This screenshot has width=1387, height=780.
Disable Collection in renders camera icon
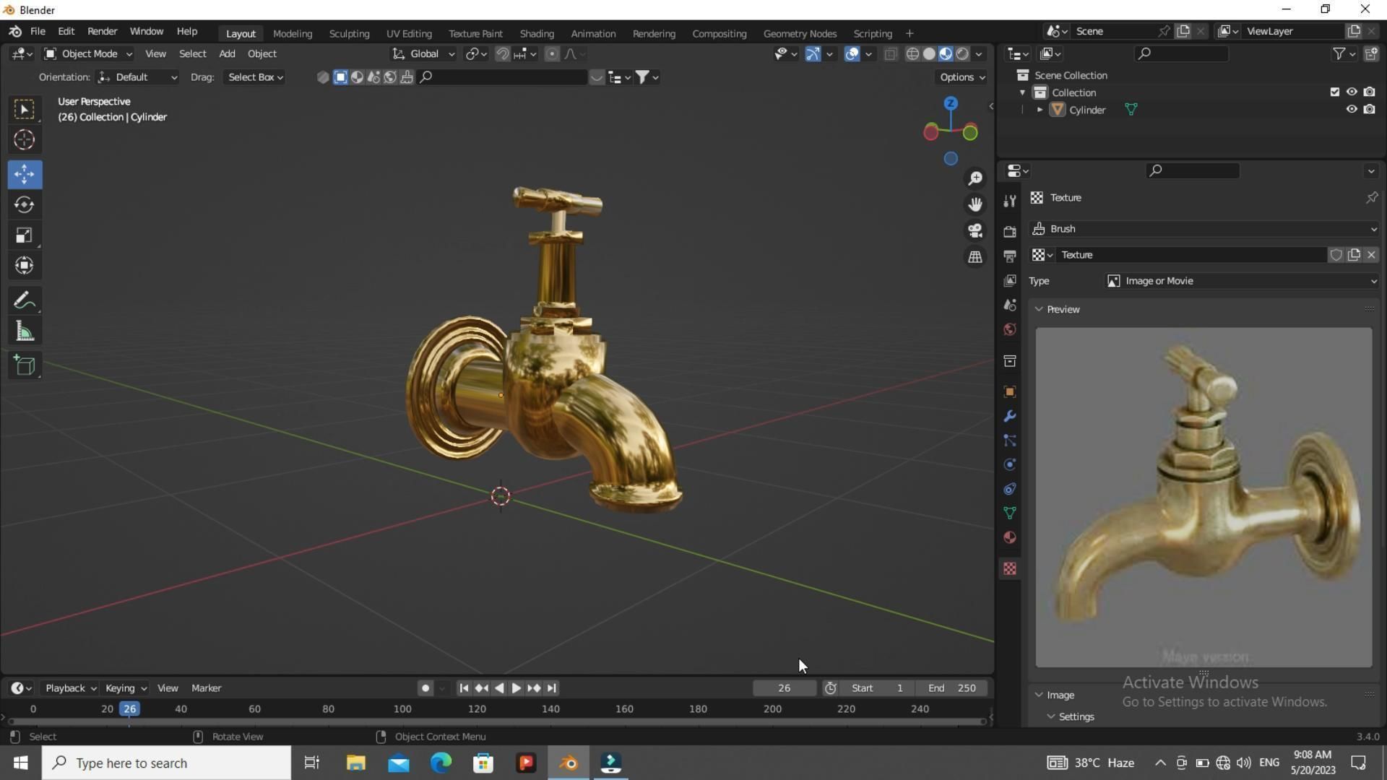[1369, 92]
